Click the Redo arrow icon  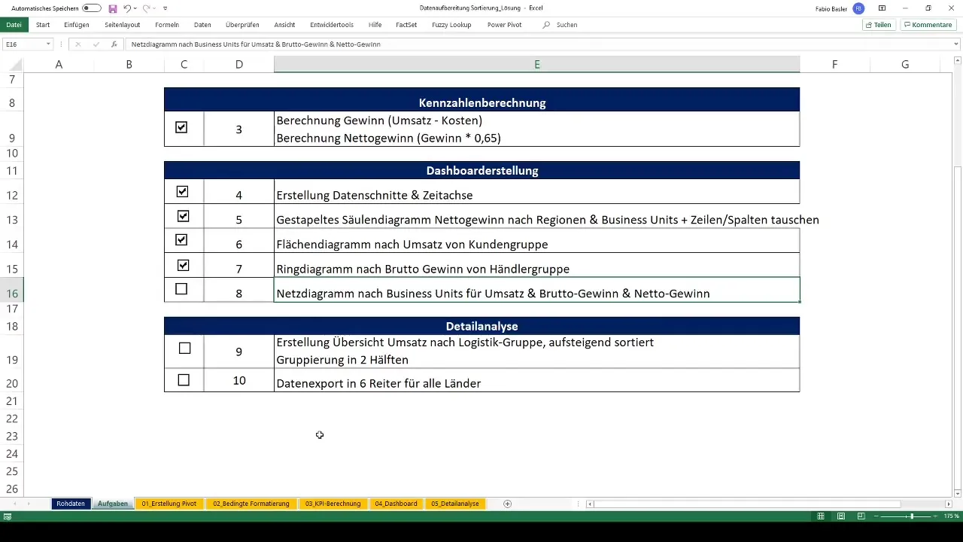click(x=146, y=8)
